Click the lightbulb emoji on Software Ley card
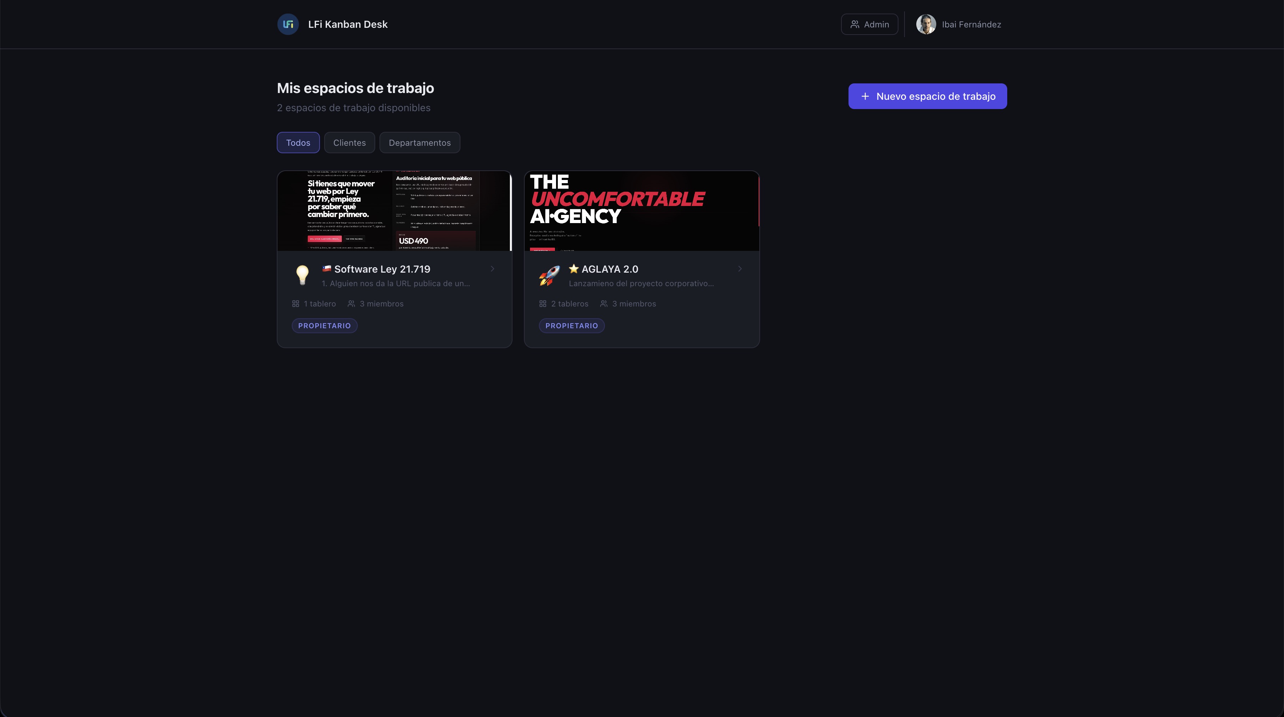Image resolution: width=1284 pixels, height=717 pixels. click(302, 275)
